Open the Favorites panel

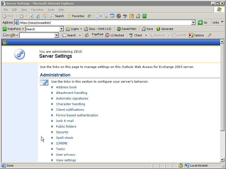(x=76, y=16)
